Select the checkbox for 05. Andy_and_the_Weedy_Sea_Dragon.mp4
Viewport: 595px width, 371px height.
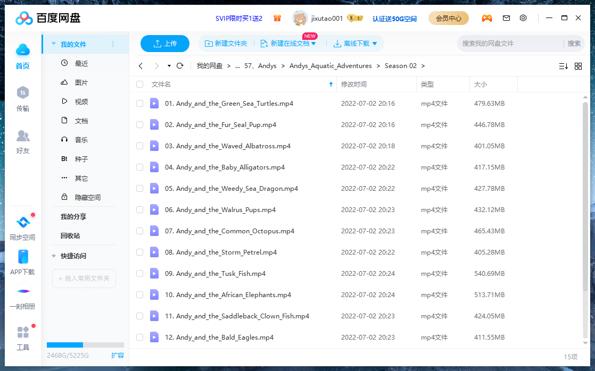[x=139, y=188]
